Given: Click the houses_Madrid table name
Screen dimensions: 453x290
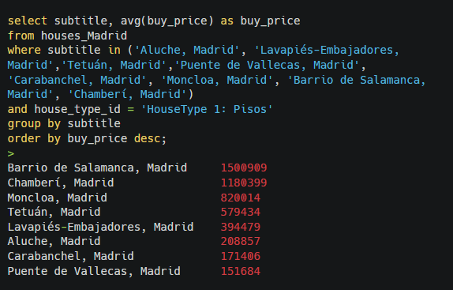Looking at the screenshot, I should pyautogui.click(x=84, y=36).
